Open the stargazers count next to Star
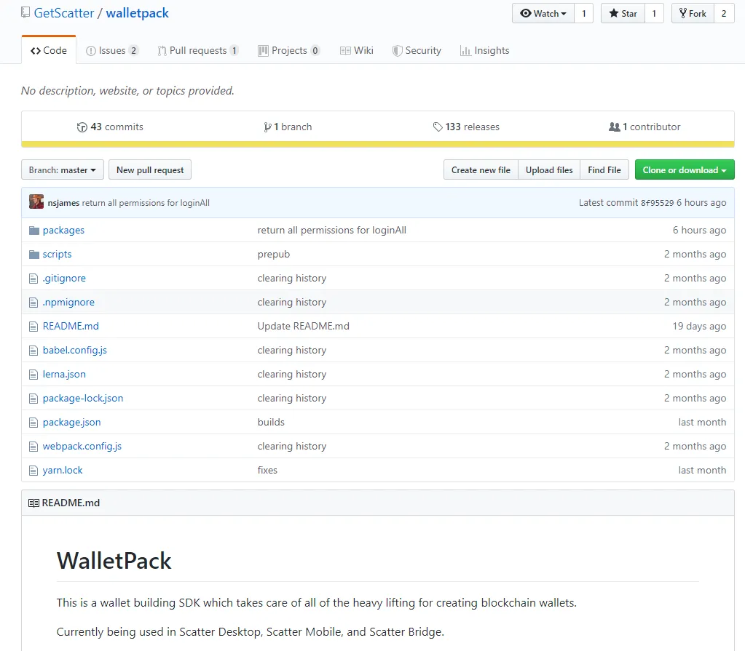Screen dimensions: 745x651 tap(654, 13)
